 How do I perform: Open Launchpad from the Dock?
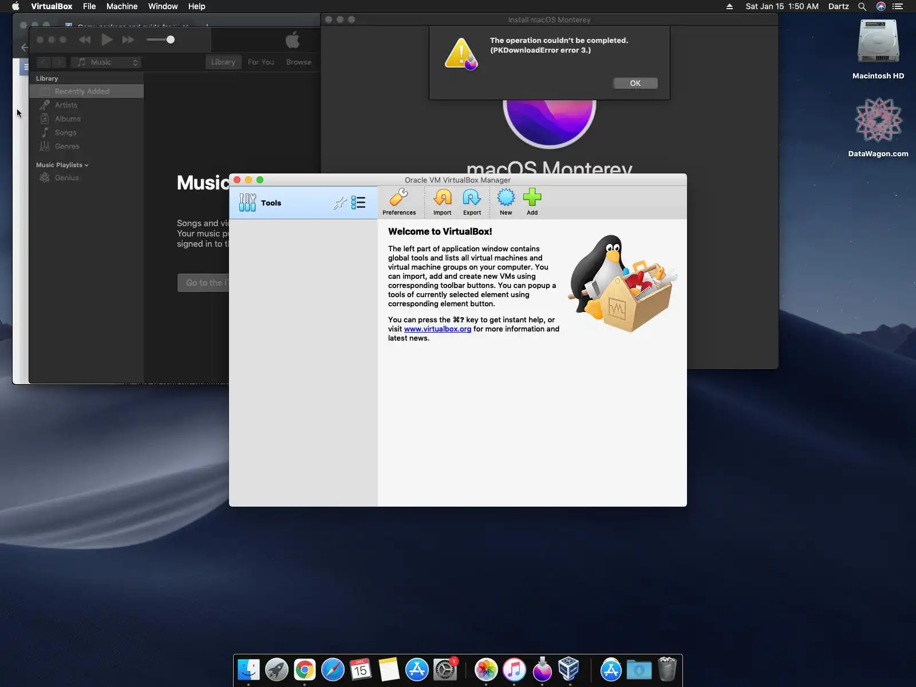tap(277, 669)
